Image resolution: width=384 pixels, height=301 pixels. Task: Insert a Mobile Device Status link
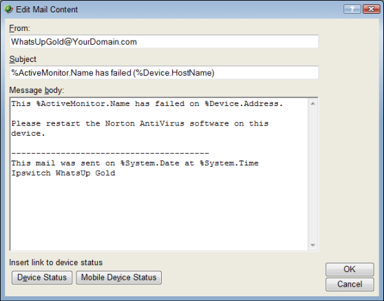point(119,278)
